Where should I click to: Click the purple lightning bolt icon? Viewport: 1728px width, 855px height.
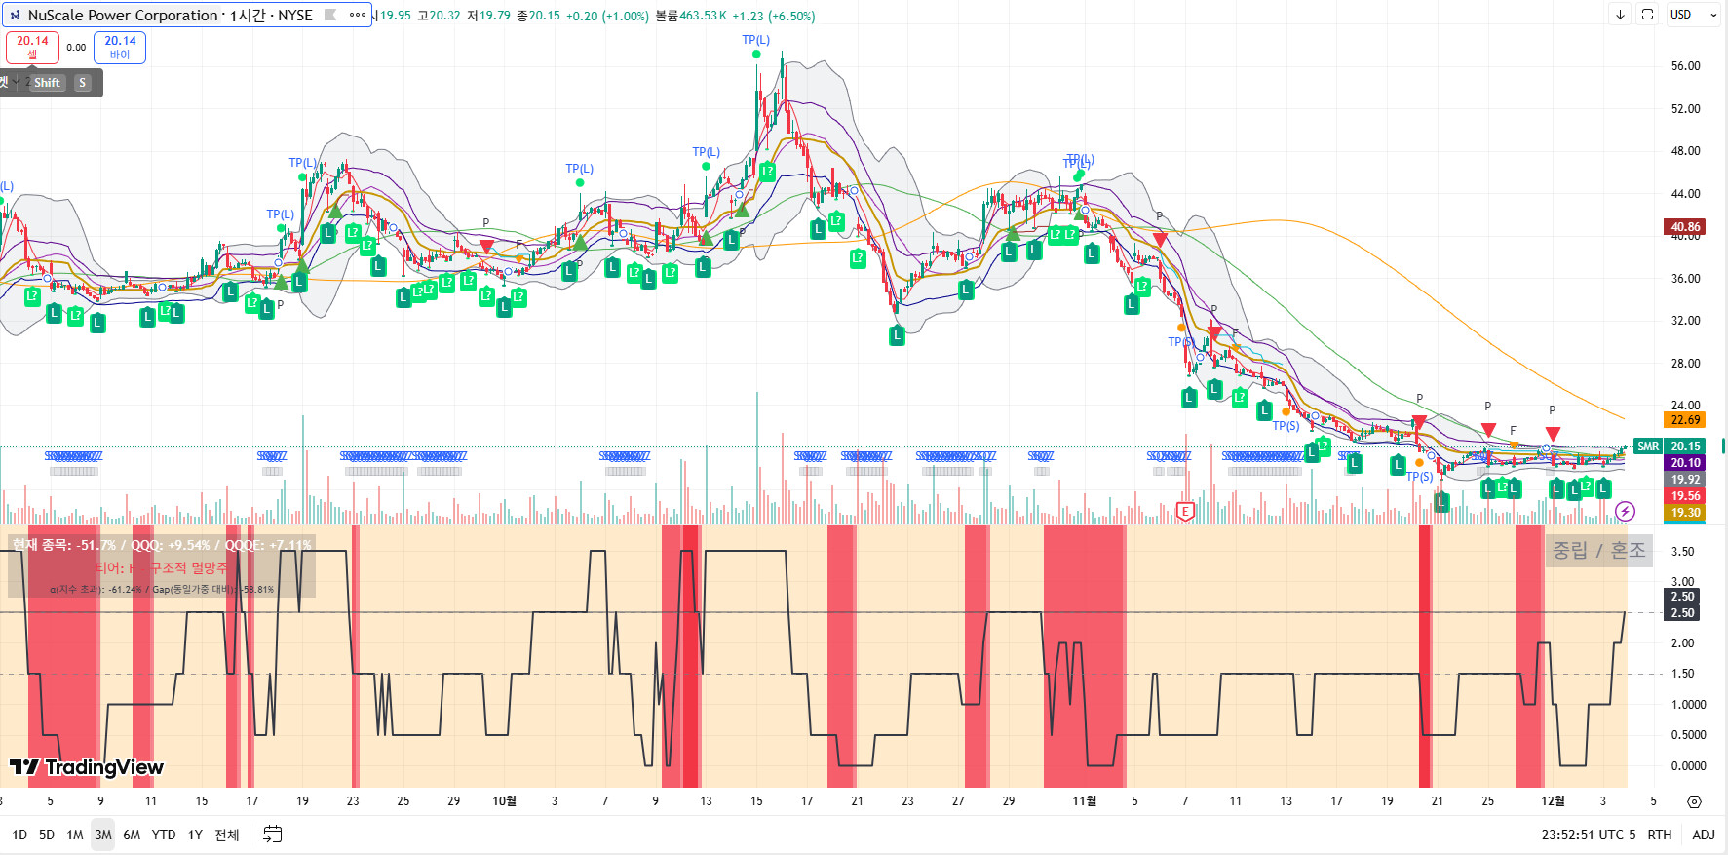pyautogui.click(x=1625, y=511)
